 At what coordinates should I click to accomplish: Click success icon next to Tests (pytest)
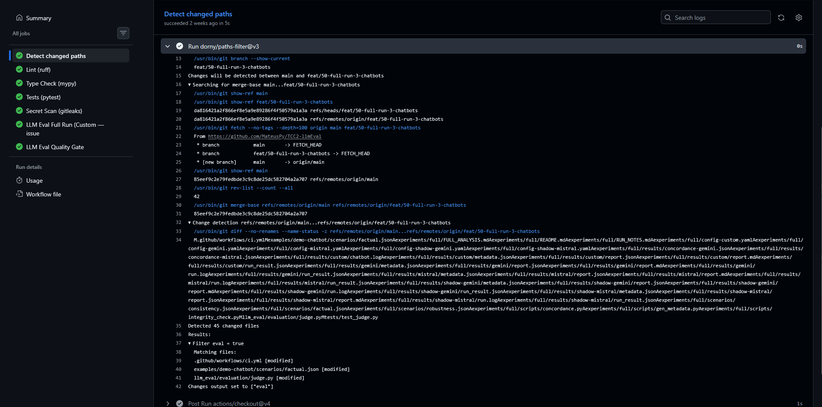pyautogui.click(x=19, y=97)
